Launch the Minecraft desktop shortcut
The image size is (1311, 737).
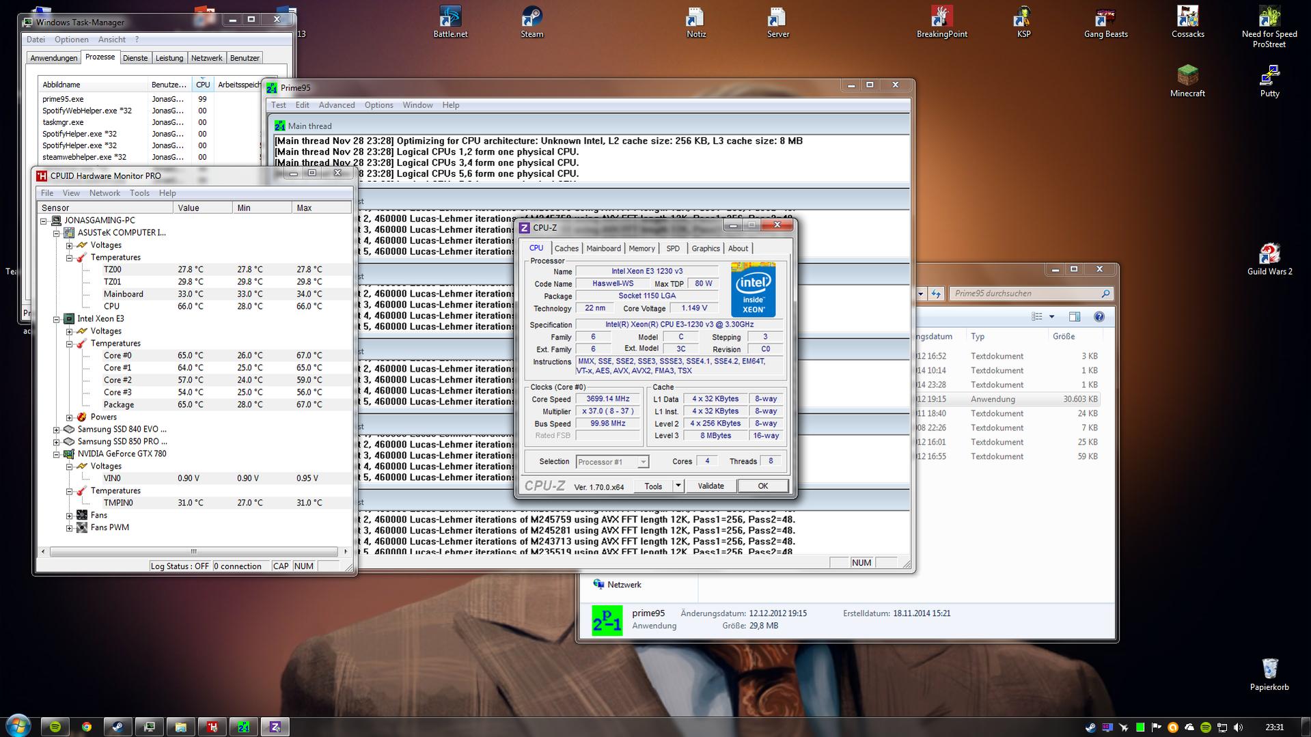(x=1187, y=77)
